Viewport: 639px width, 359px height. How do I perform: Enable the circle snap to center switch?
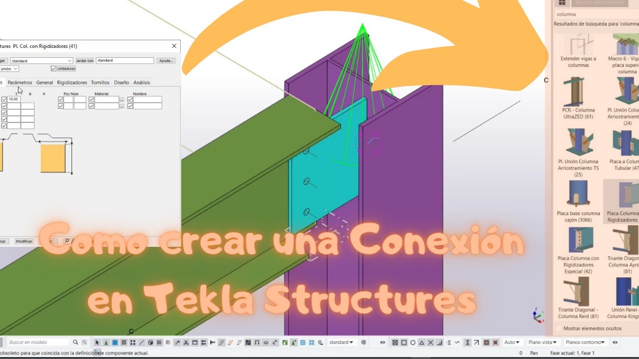(413, 342)
